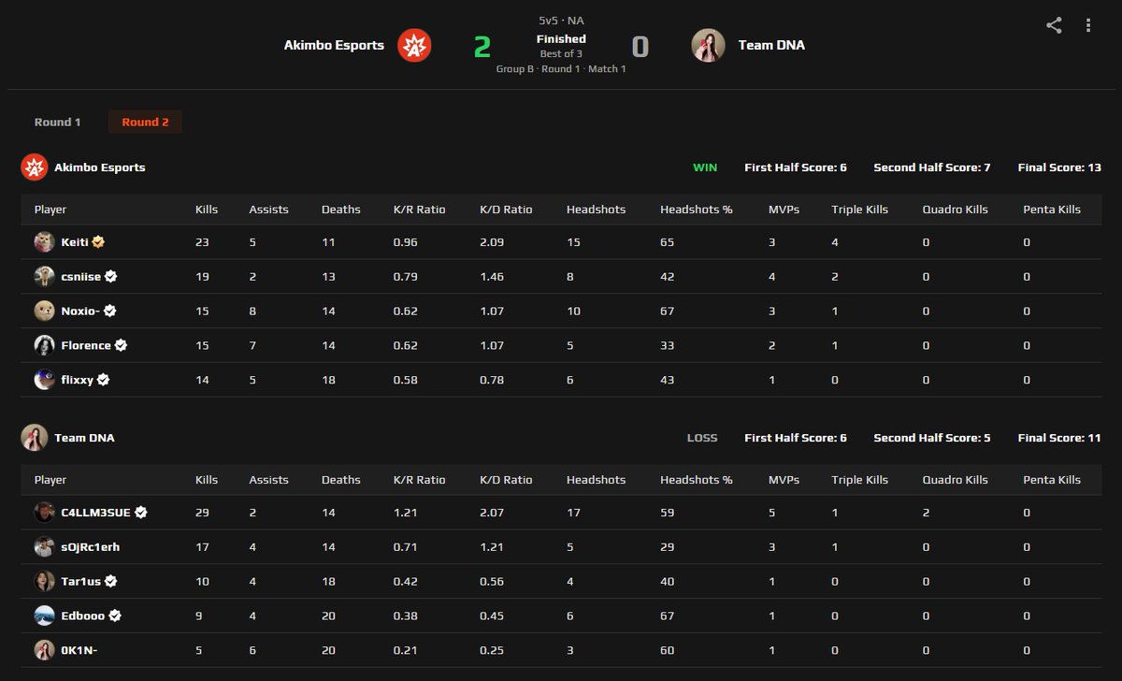Click the verified badge beside Tar1us
This screenshot has height=681, width=1122.
pyautogui.click(x=110, y=581)
